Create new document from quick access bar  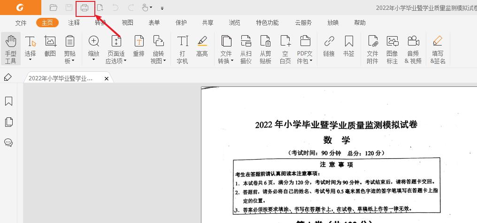(100, 8)
